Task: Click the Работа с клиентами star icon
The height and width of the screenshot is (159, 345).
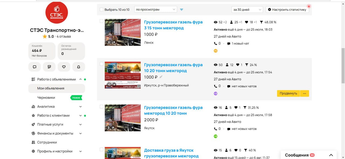Action: pyautogui.click(x=33, y=115)
